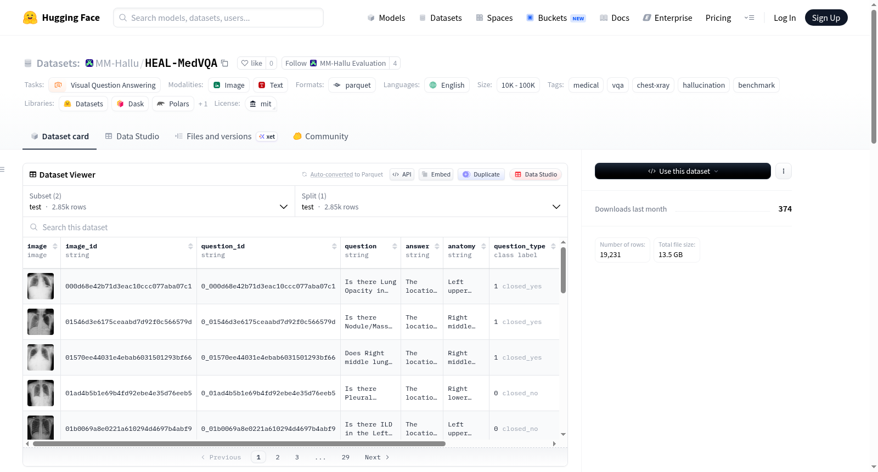Image resolution: width=878 pixels, height=472 pixels.
Task: Sort by the question_id column
Action: pyautogui.click(x=334, y=246)
